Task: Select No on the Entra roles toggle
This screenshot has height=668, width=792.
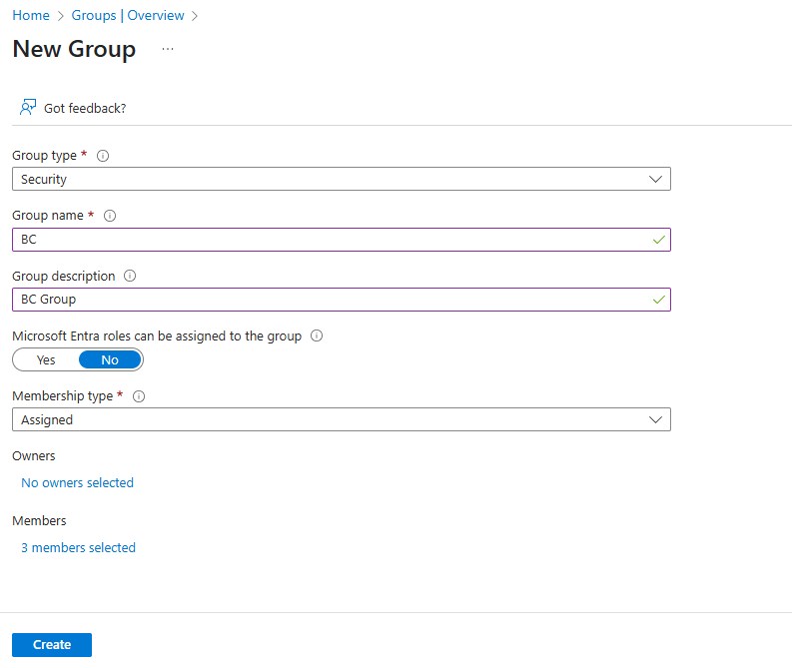Action: tap(110, 360)
